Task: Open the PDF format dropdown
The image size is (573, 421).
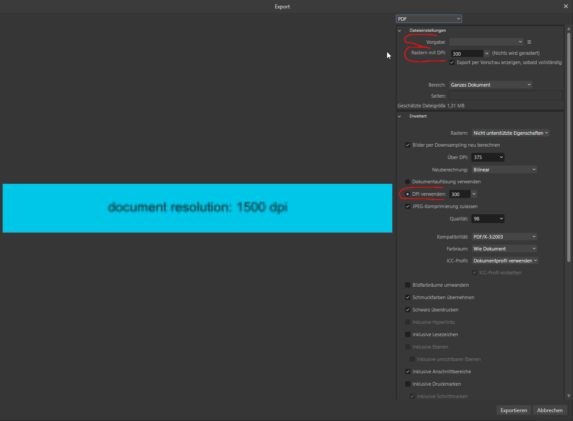Action: click(x=429, y=19)
